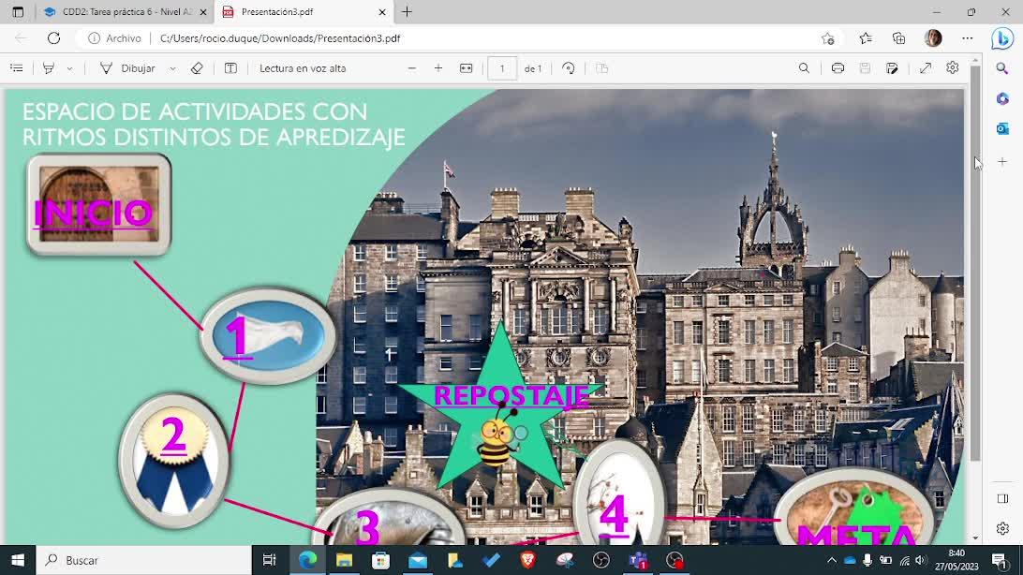1023x575 pixels.
Task: Search within the PDF
Action: click(804, 68)
